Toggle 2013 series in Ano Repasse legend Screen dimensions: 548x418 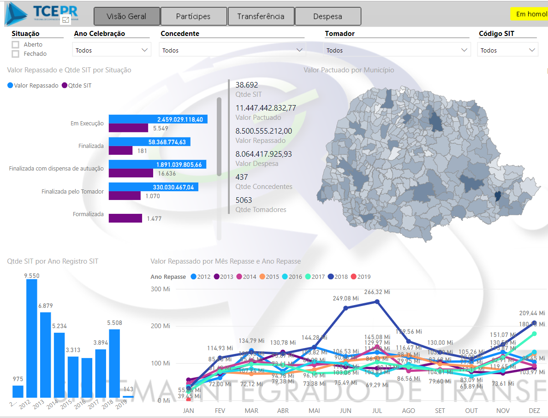pos(224,277)
